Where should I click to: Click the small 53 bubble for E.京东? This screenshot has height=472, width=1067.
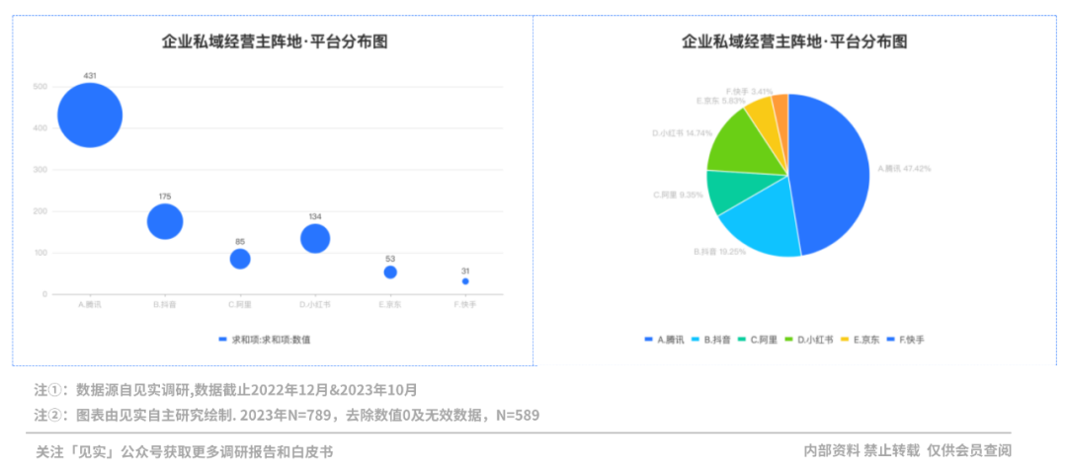point(390,272)
